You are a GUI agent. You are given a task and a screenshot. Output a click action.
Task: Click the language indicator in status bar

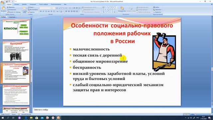26,114
